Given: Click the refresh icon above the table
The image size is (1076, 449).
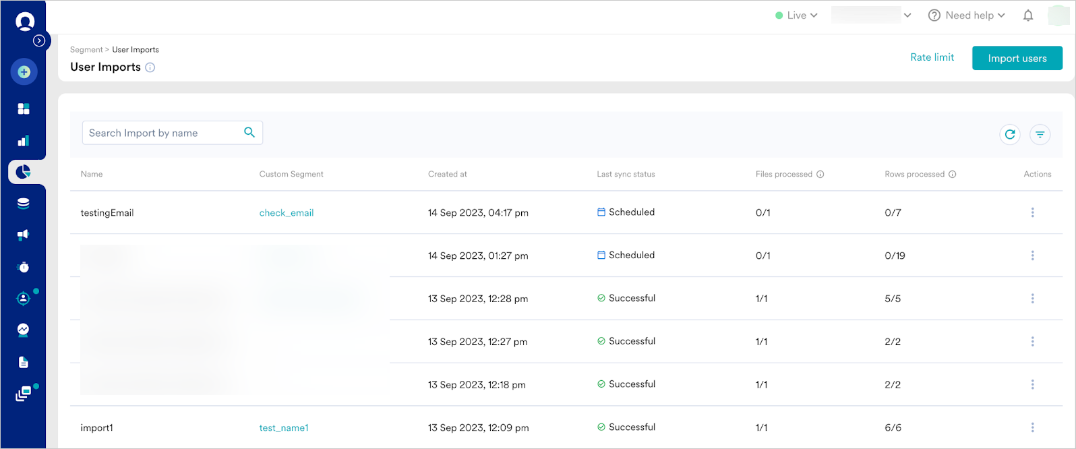Looking at the screenshot, I should coord(1009,135).
